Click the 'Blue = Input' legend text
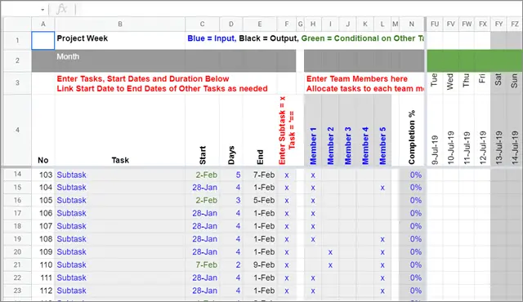 [x=212, y=38]
